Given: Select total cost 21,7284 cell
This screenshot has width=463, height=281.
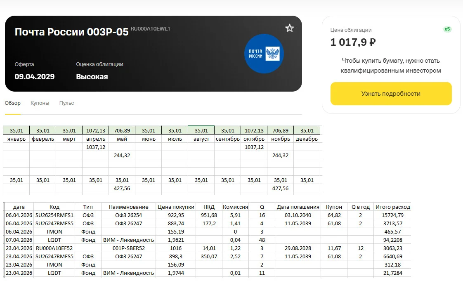Looking at the screenshot, I should 393,273.
